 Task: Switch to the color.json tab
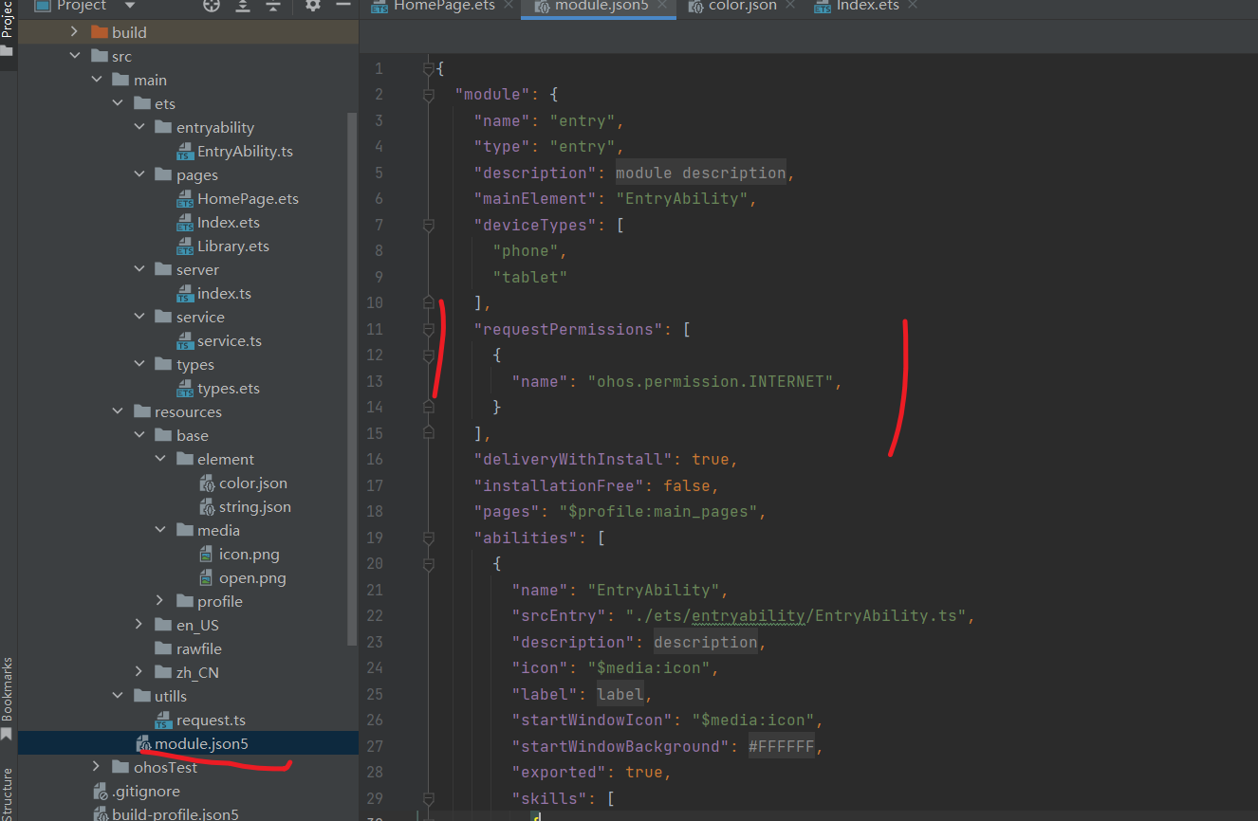coord(742,7)
